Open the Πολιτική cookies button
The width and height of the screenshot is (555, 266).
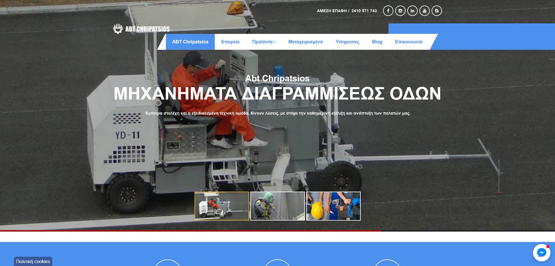[33, 261]
